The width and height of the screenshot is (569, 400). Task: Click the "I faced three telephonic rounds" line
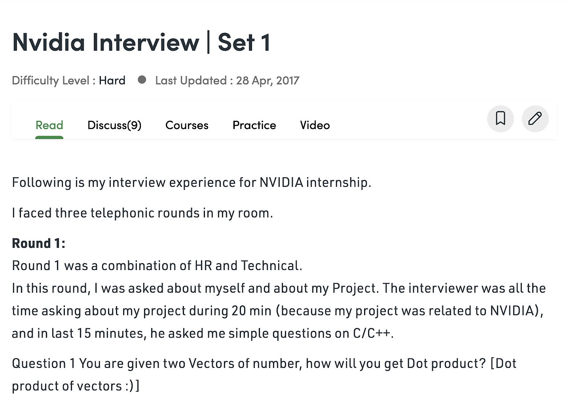(x=142, y=213)
